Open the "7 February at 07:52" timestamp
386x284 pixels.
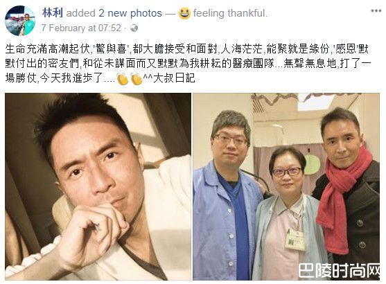coord(81,28)
